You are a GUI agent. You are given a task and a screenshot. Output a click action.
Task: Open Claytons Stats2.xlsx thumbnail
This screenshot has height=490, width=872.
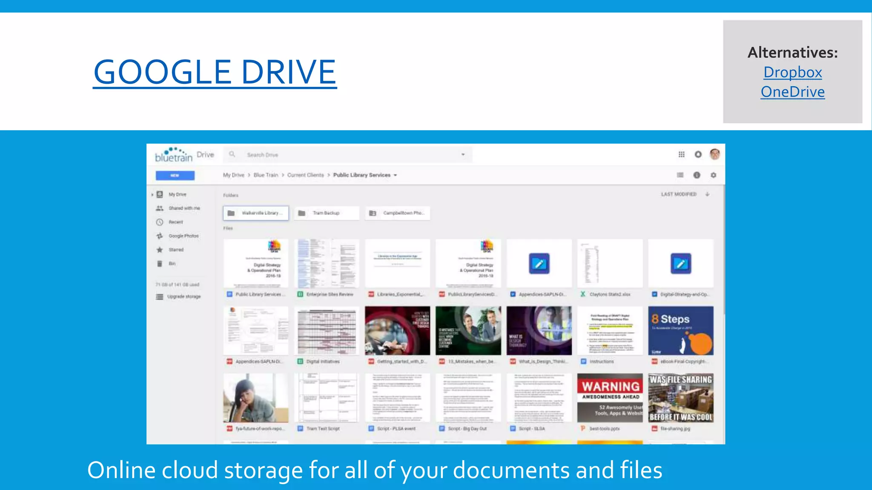[610, 264]
